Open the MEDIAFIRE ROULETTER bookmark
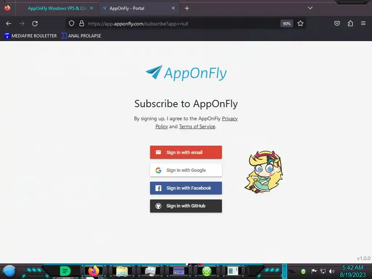 31,36
